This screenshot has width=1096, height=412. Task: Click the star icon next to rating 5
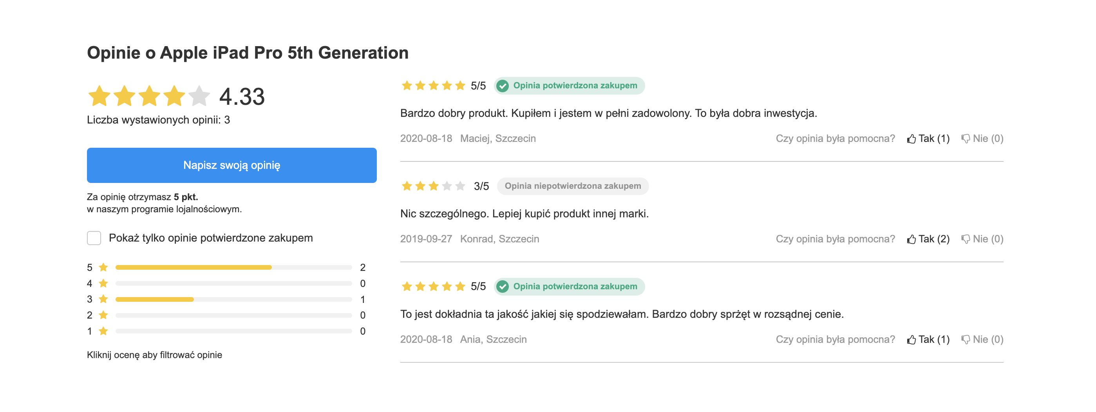click(103, 267)
